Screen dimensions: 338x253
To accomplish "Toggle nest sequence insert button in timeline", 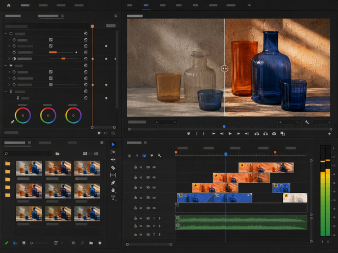I will (130, 156).
